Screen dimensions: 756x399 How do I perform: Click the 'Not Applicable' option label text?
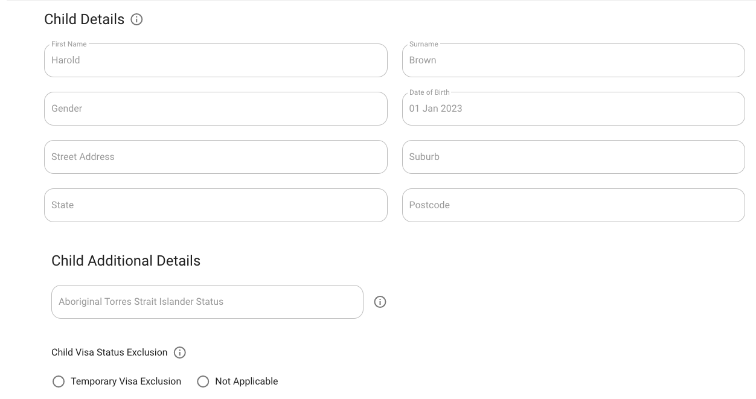(x=246, y=381)
